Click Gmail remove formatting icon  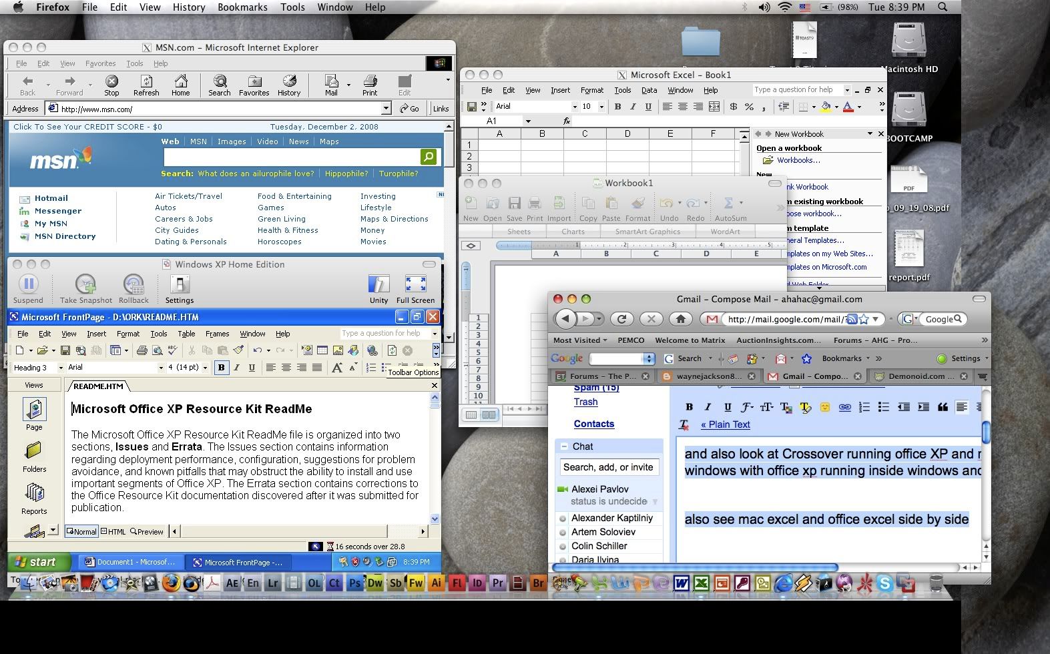click(684, 424)
